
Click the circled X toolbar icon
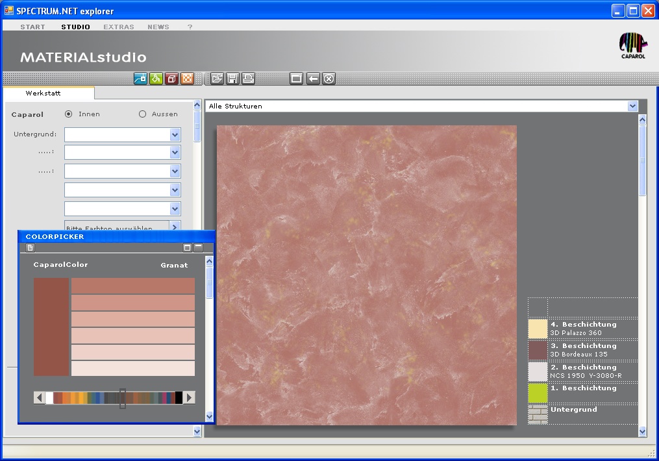tap(329, 79)
